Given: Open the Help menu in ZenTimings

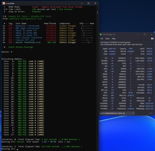Looking at the screenshot, I should click(x=114, y=39).
